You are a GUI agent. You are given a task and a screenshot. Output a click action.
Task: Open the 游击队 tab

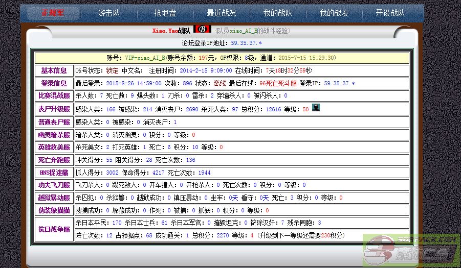click(109, 13)
